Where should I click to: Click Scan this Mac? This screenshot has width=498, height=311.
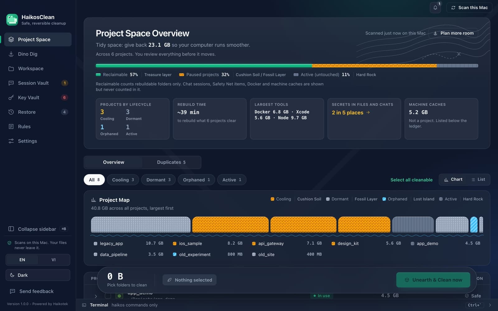click(x=469, y=7)
